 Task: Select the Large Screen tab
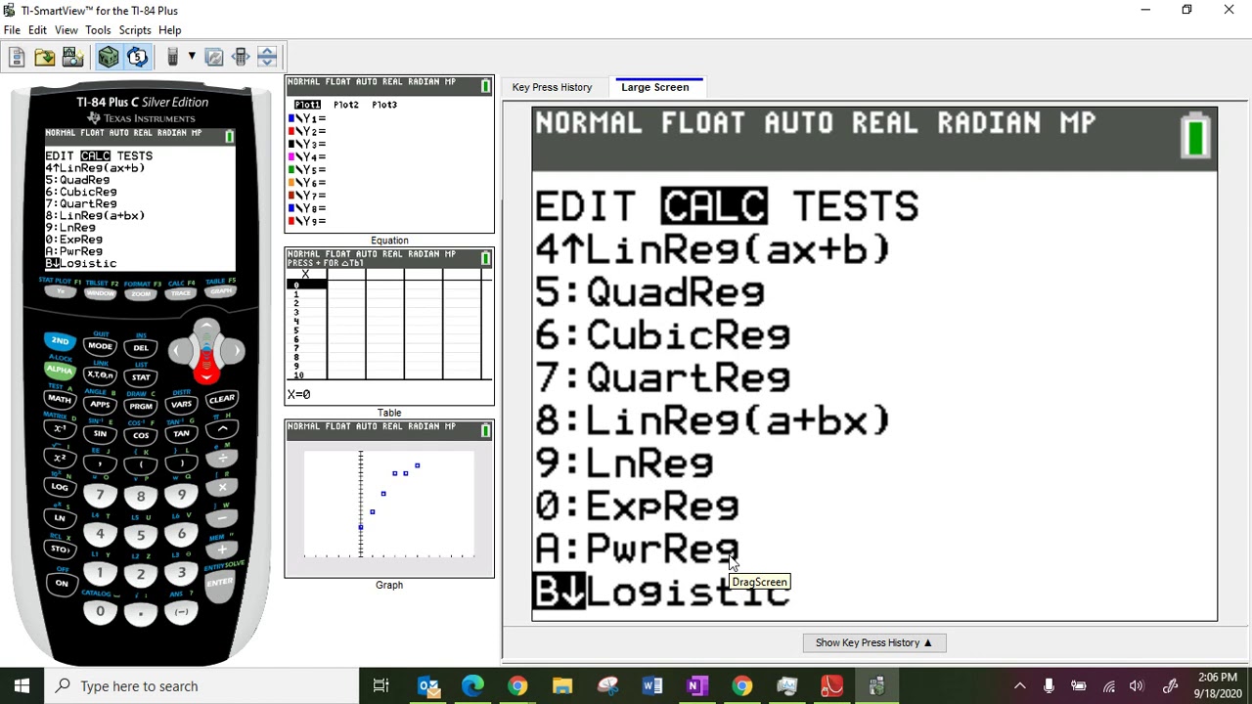[654, 87]
